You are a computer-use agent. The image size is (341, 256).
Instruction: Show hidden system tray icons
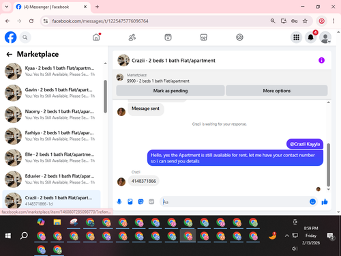(x=287, y=236)
